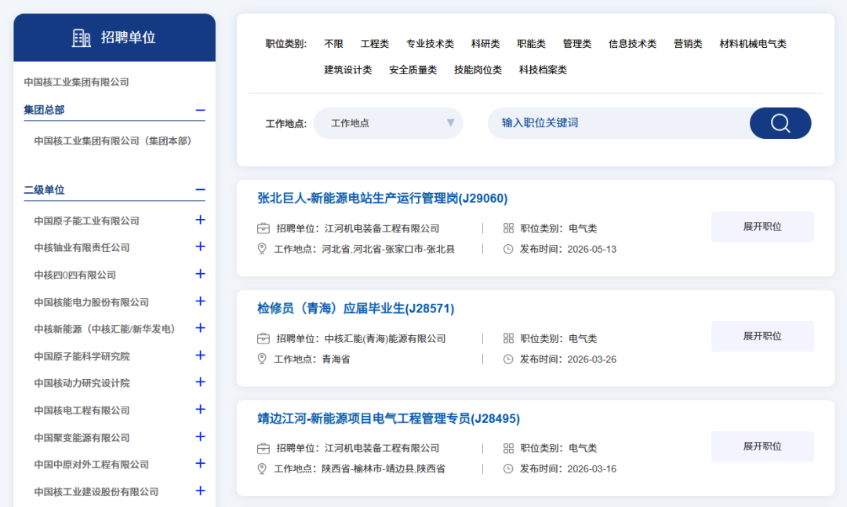Screen dimensions: 847x507
Task: Click briefcase icon on J28495 job card
Action: (x=263, y=448)
